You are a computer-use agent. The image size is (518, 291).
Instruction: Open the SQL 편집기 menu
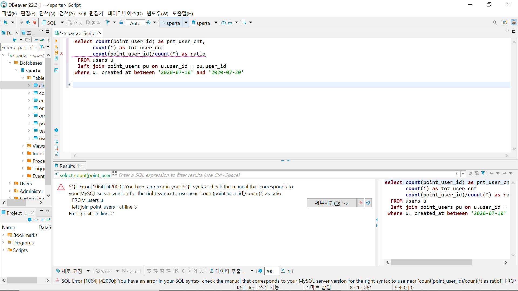[x=91, y=13]
